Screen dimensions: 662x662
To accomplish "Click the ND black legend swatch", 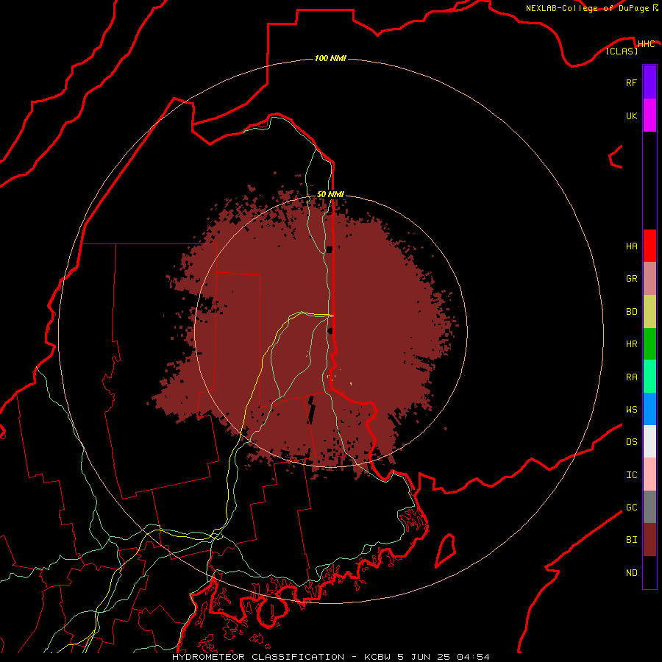I will (x=649, y=572).
